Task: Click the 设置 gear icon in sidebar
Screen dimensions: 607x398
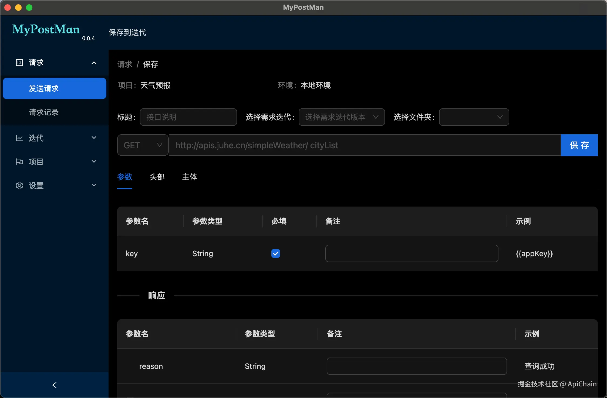Action: tap(19, 186)
